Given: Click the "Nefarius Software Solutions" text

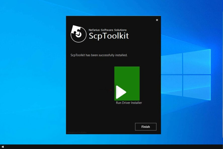Looking at the screenshot, I should [x=107, y=30].
